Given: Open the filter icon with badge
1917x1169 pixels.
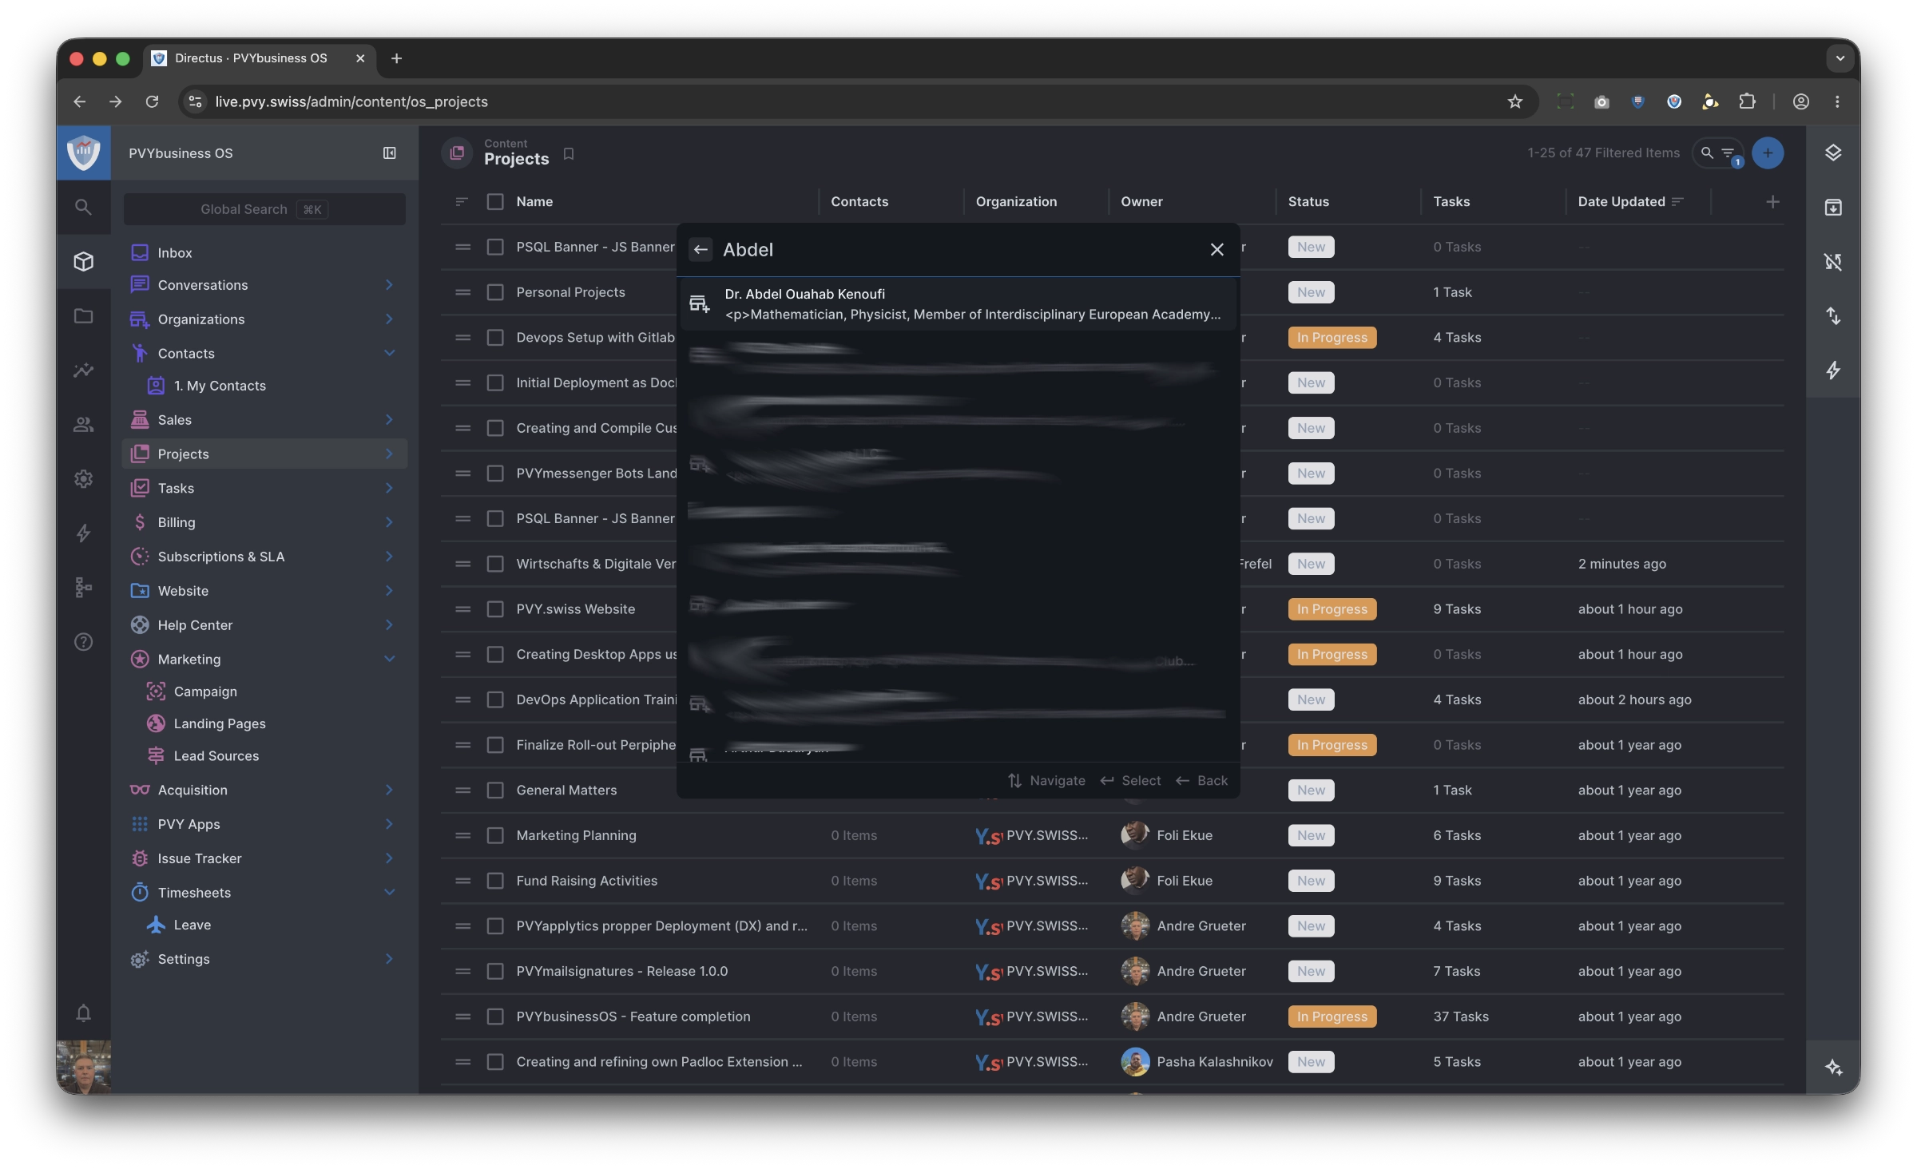Looking at the screenshot, I should coord(1728,153).
